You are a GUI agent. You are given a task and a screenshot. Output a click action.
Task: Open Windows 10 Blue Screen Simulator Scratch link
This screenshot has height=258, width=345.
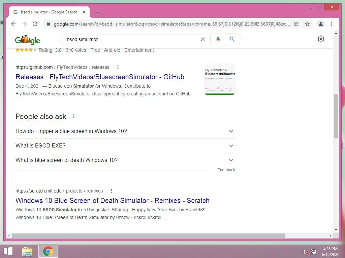click(113, 201)
